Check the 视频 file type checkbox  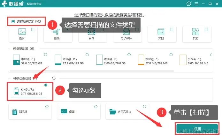click(x=102, y=29)
